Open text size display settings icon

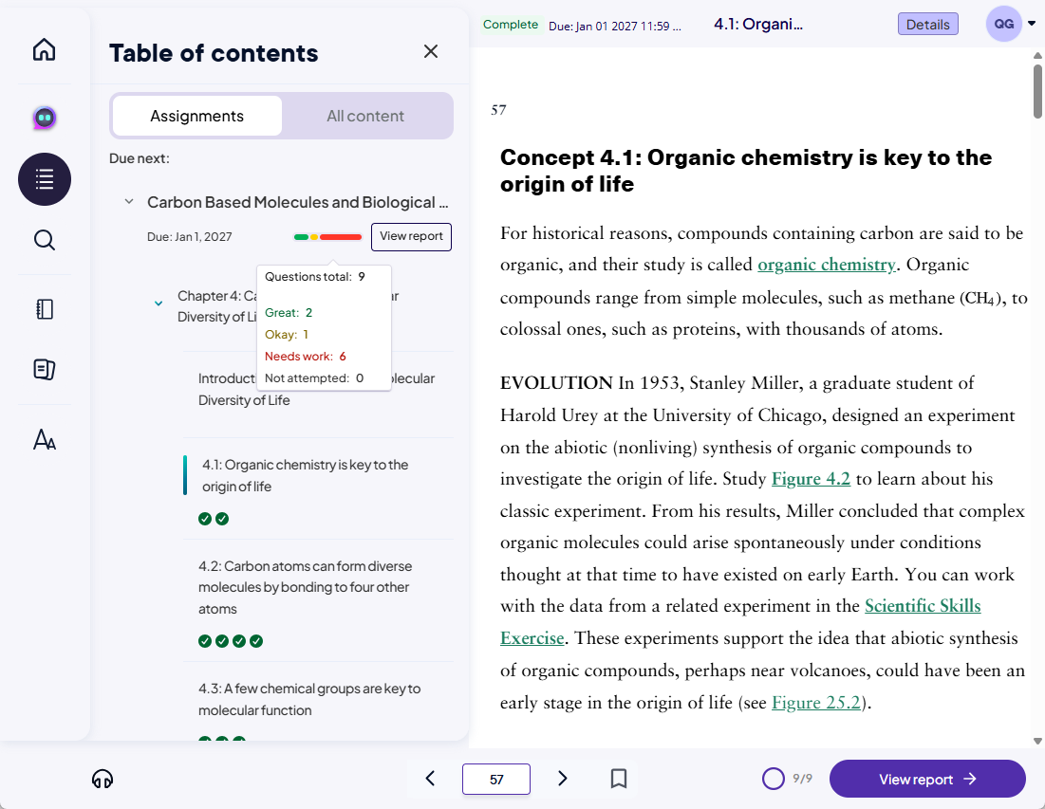[x=45, y=439]
